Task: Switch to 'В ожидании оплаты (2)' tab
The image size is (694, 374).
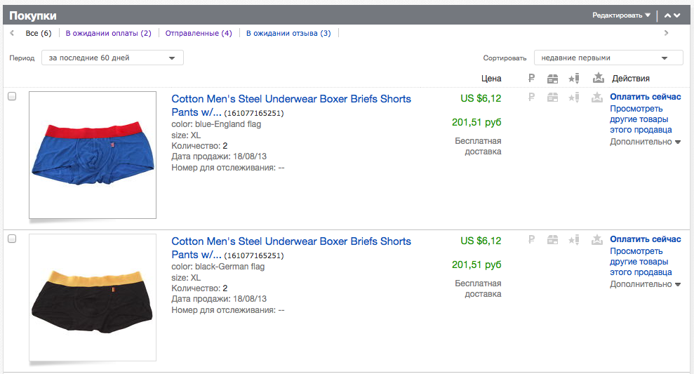Action: point(109,33)
